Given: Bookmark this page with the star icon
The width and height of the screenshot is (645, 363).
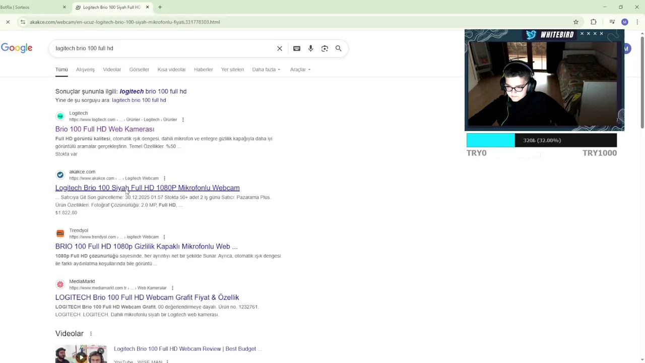Looking at the screenshot, I should 576,22.
